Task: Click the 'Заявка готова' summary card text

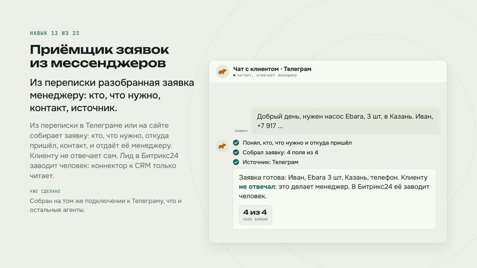Action: tap(334, 187)
